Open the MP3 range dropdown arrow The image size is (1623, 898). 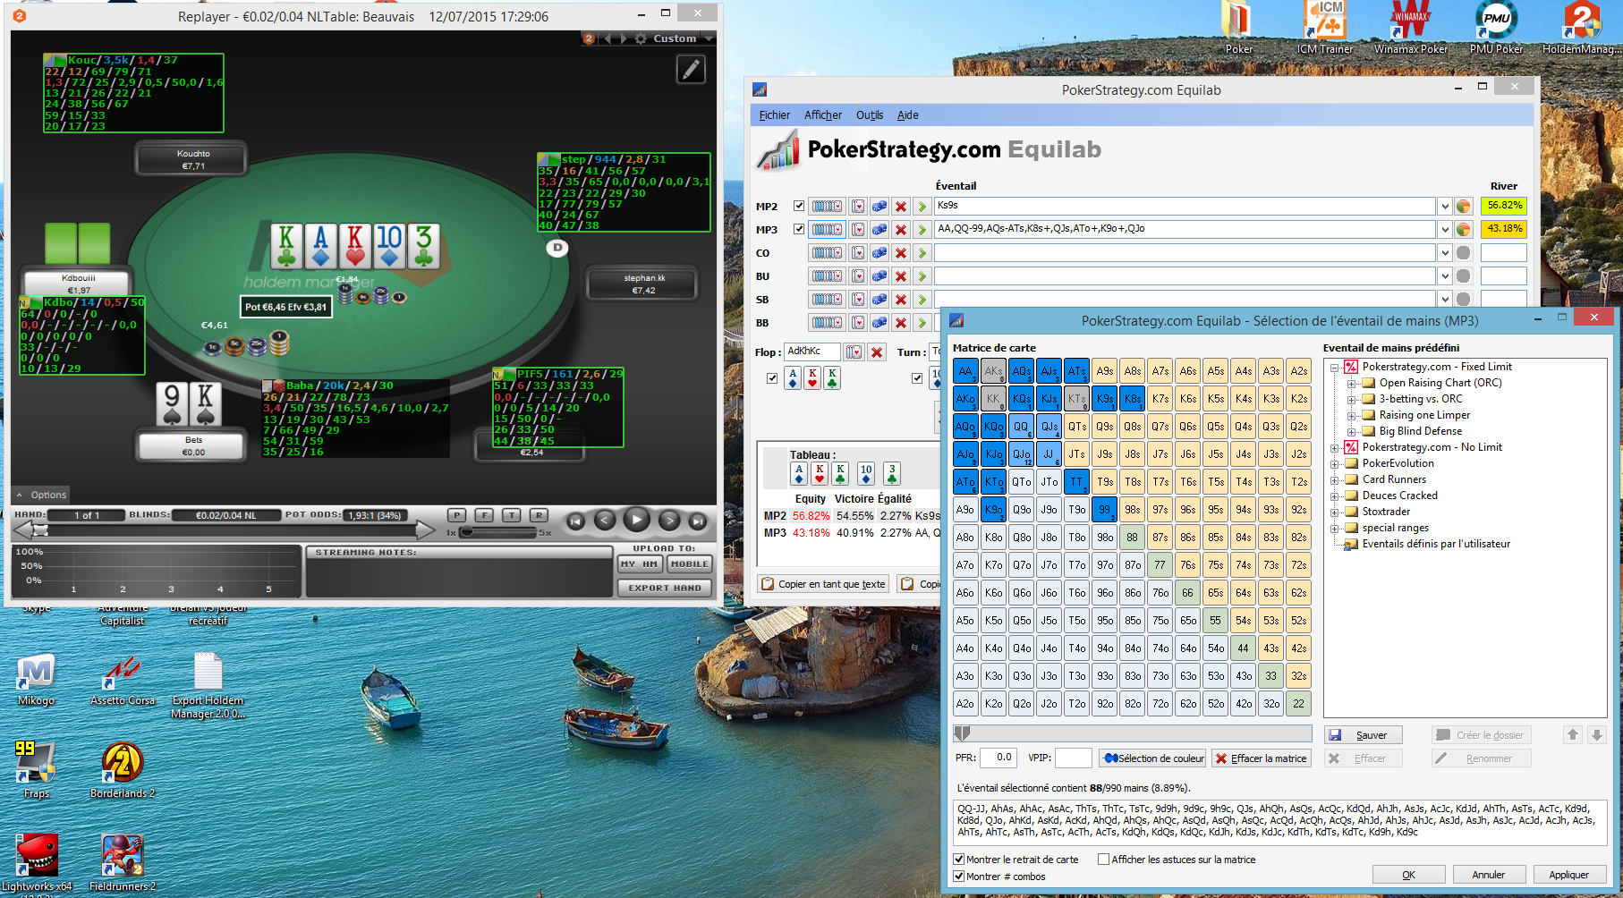(x=1444, y=230)
